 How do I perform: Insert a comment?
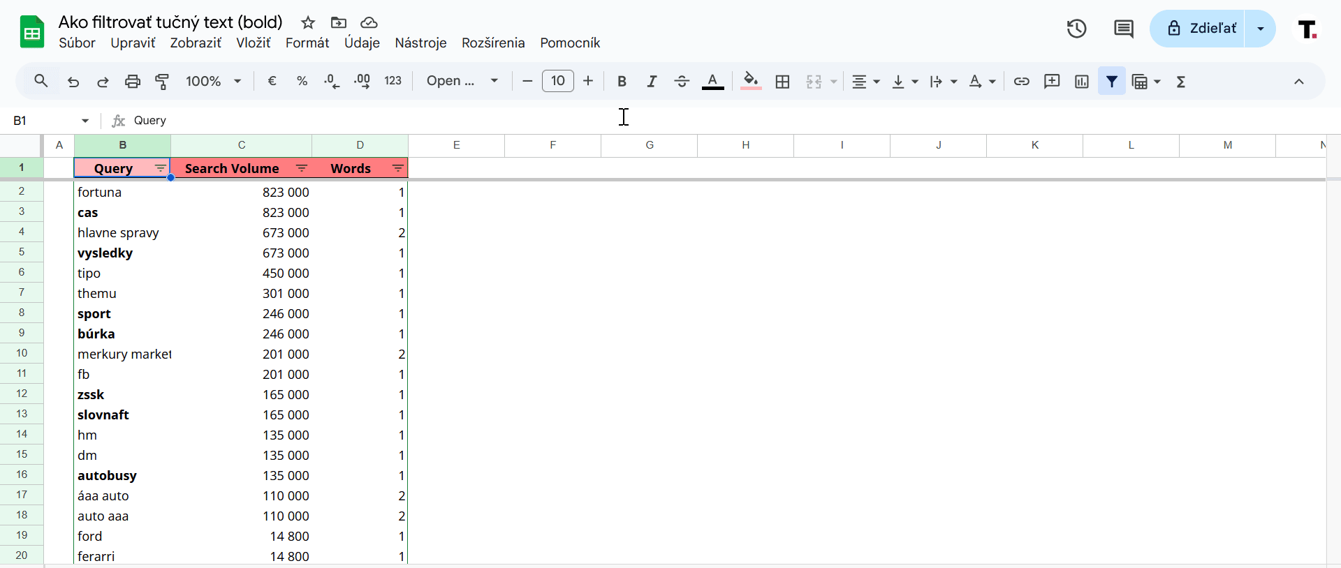pos(1052,81)
